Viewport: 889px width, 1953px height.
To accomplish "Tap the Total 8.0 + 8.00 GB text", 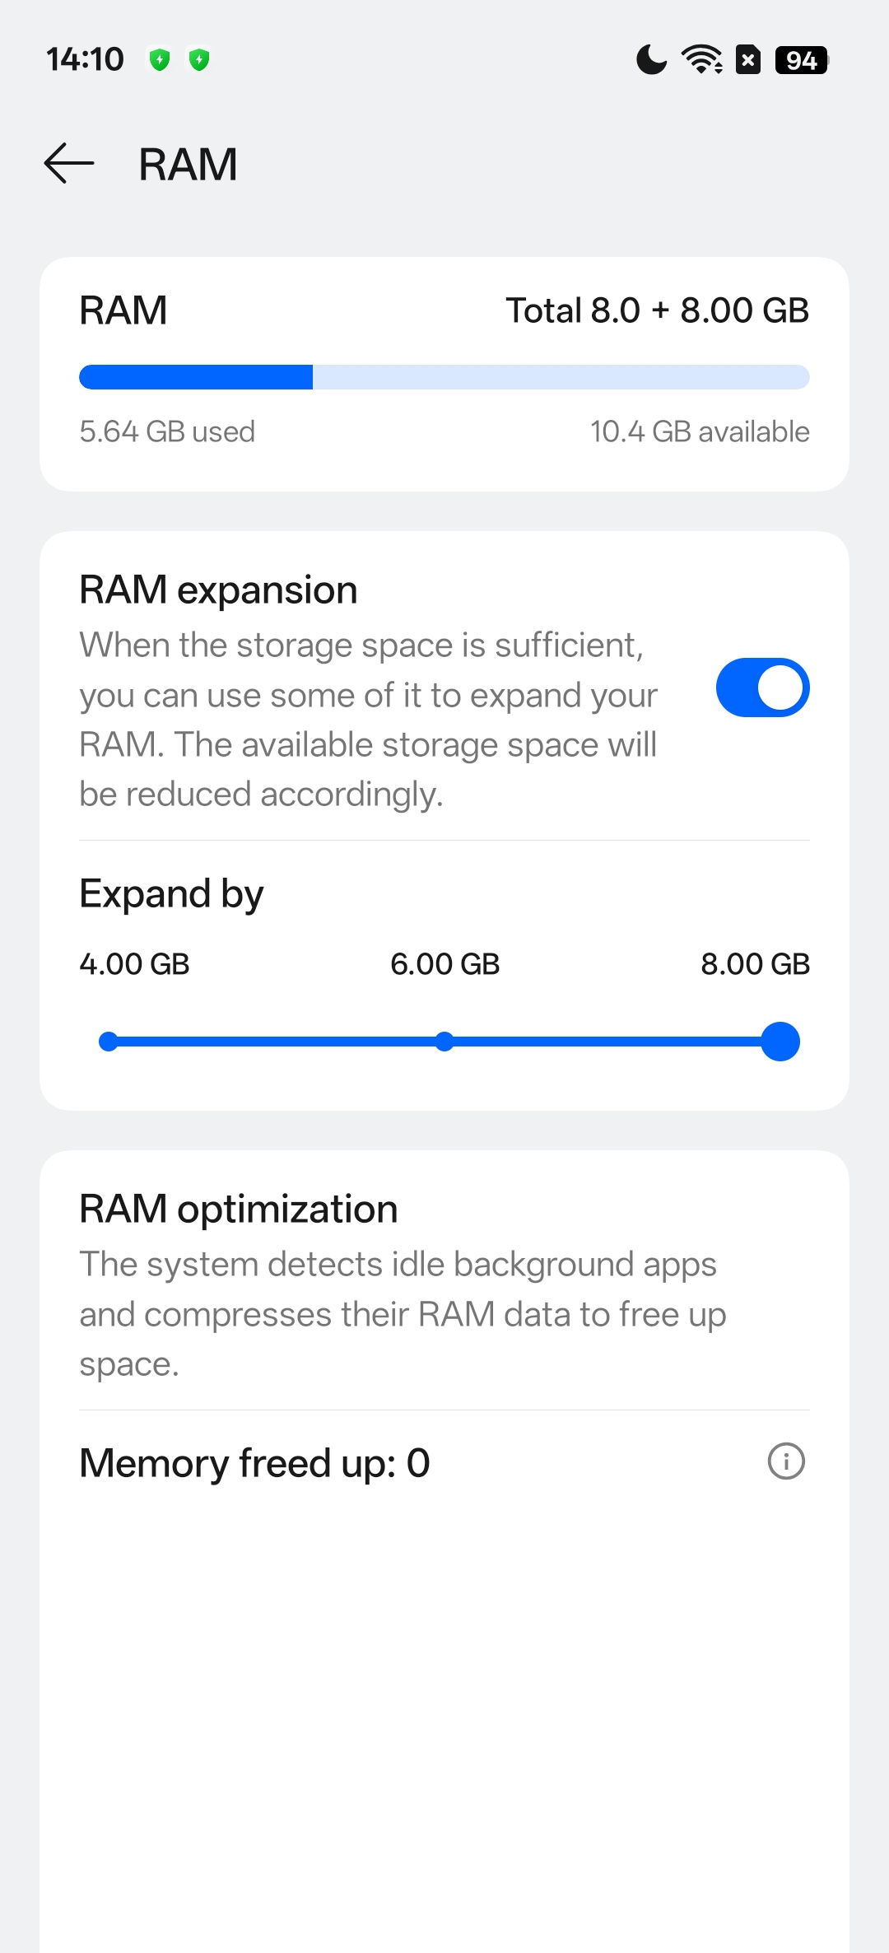I will (x=657, y=310).
